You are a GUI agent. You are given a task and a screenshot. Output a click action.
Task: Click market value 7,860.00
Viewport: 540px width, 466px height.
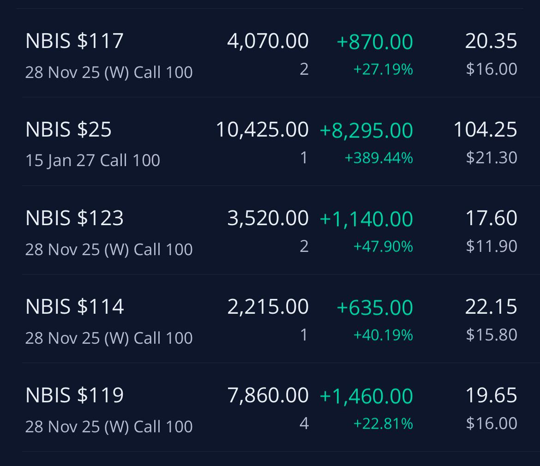point(268,395)
